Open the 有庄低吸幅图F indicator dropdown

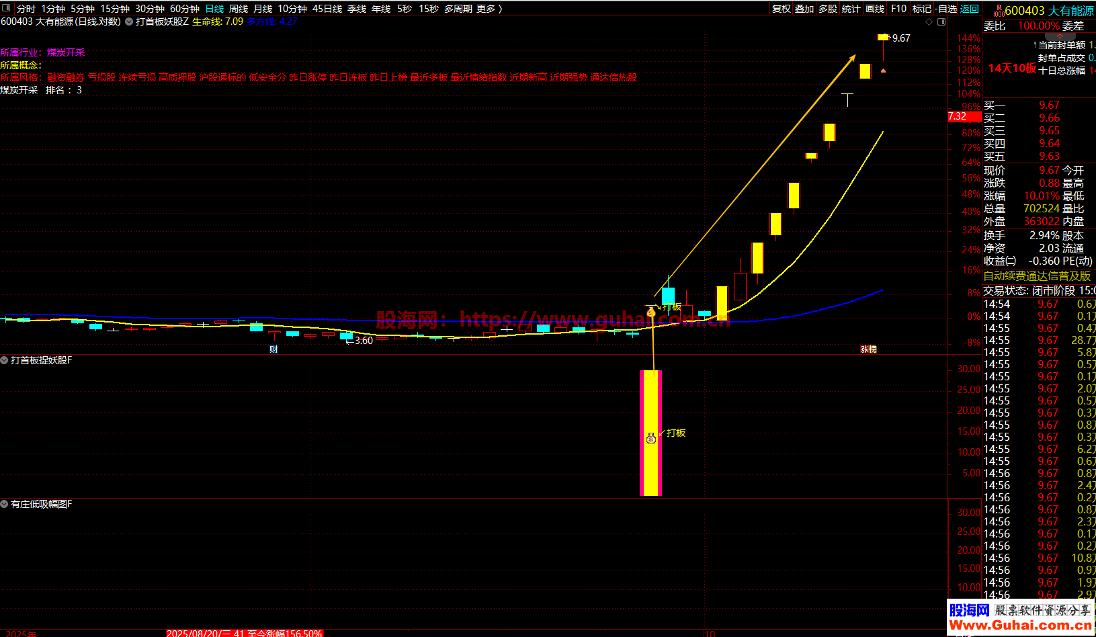click(5, 505)
